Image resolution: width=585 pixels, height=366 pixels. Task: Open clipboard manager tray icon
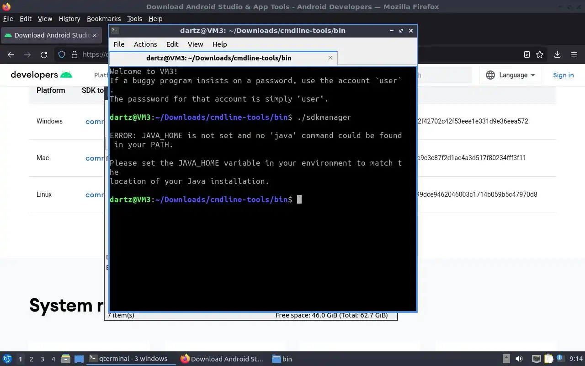[548, 359]
